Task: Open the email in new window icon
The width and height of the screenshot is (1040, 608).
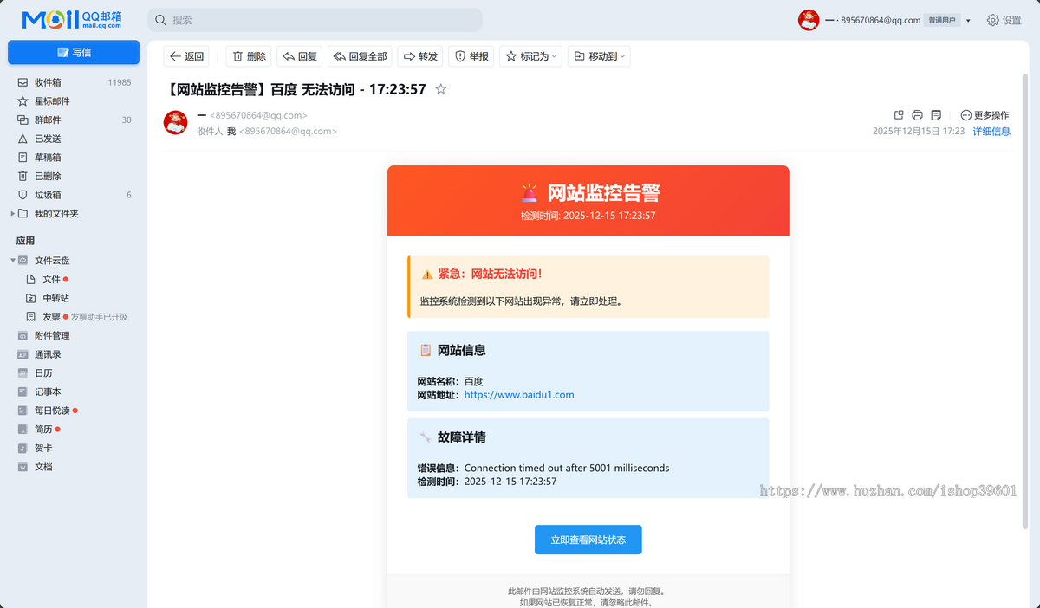Action: click(x=898, y=114)
